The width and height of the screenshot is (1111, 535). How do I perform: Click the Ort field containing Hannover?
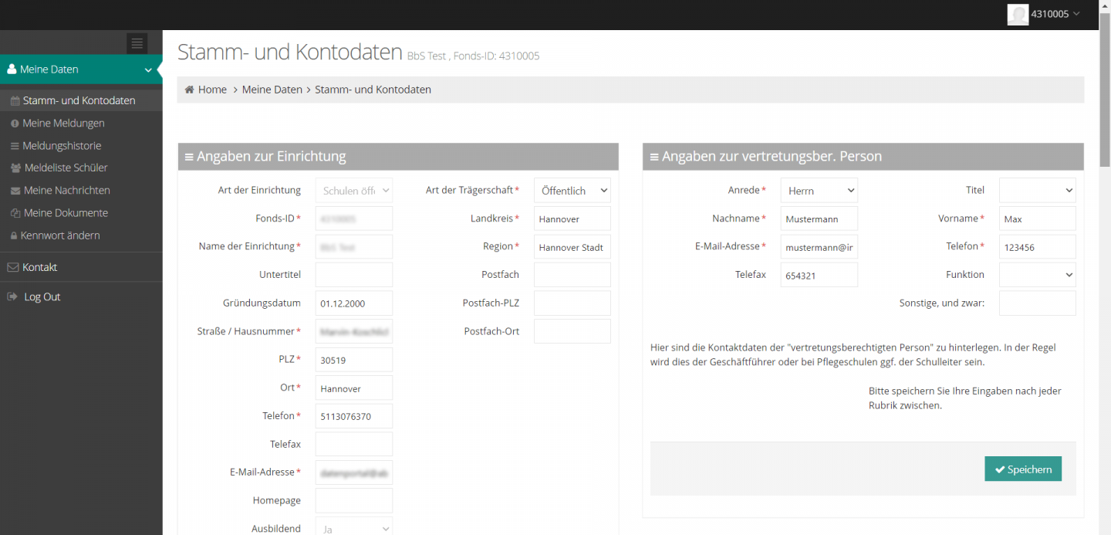[x=354, y=388]
